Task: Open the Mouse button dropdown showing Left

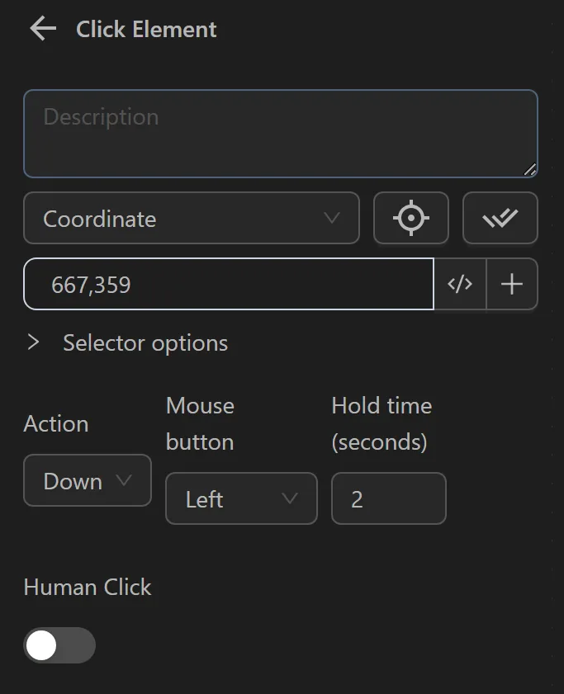Action: 241,498
